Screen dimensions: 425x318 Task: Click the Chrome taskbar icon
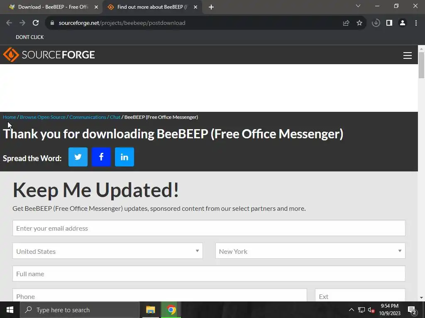point(171,310)
